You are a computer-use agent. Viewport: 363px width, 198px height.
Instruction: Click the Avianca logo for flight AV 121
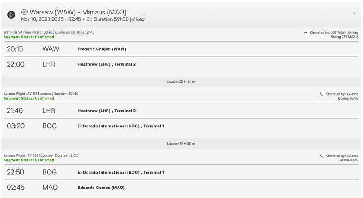point(321,94)
